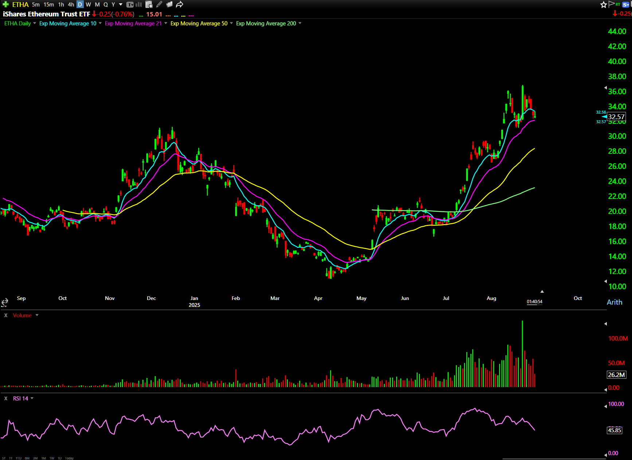Image resolution: width=632 pixels, height=460 pixels.
Task: Select the pencil drawing tool icon
Action: (x=159, y=4)
